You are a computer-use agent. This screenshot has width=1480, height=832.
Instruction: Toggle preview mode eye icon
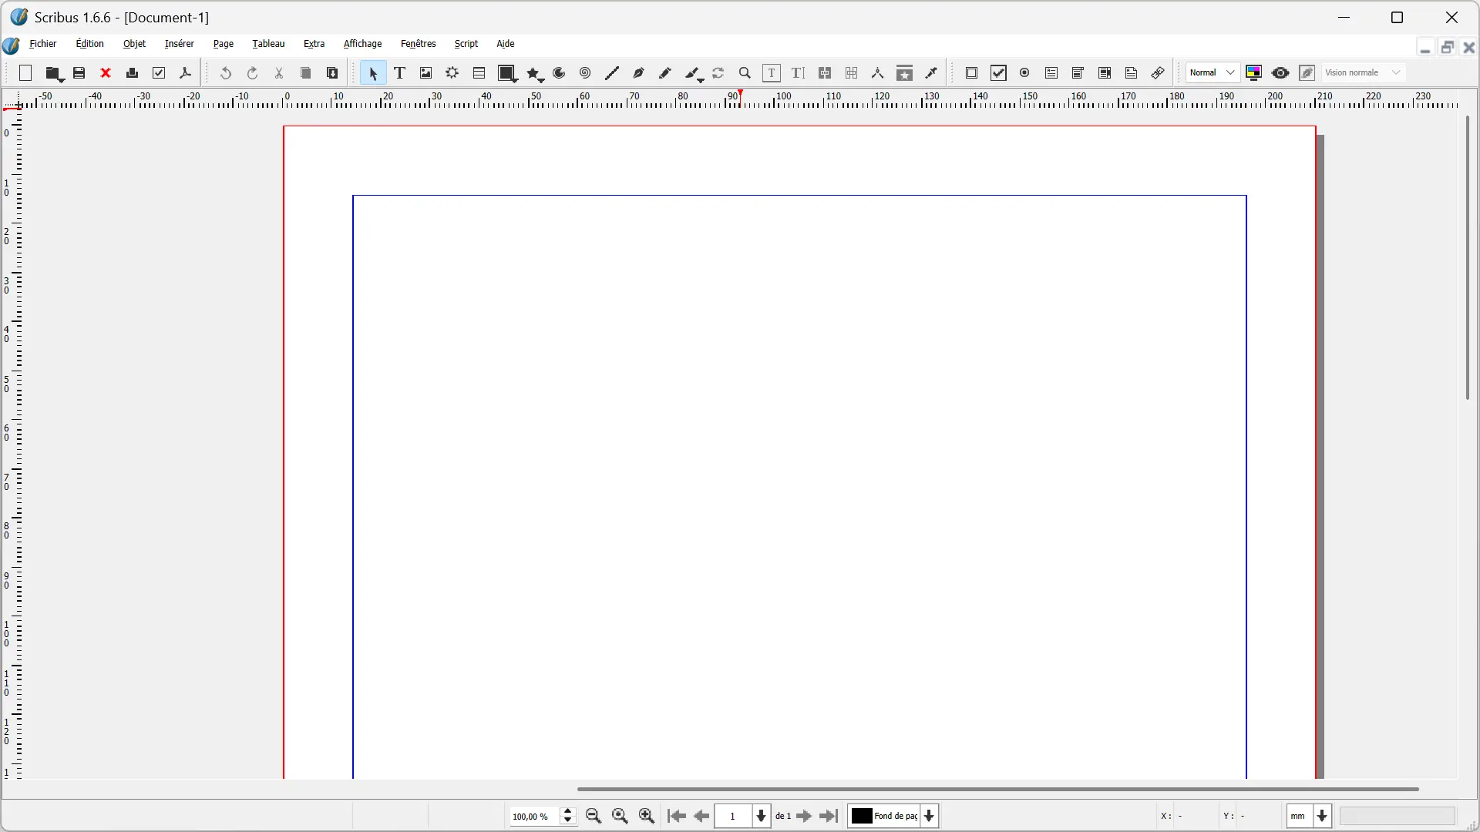pos(1281,73)
